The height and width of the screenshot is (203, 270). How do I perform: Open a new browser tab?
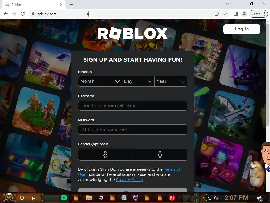71,4
